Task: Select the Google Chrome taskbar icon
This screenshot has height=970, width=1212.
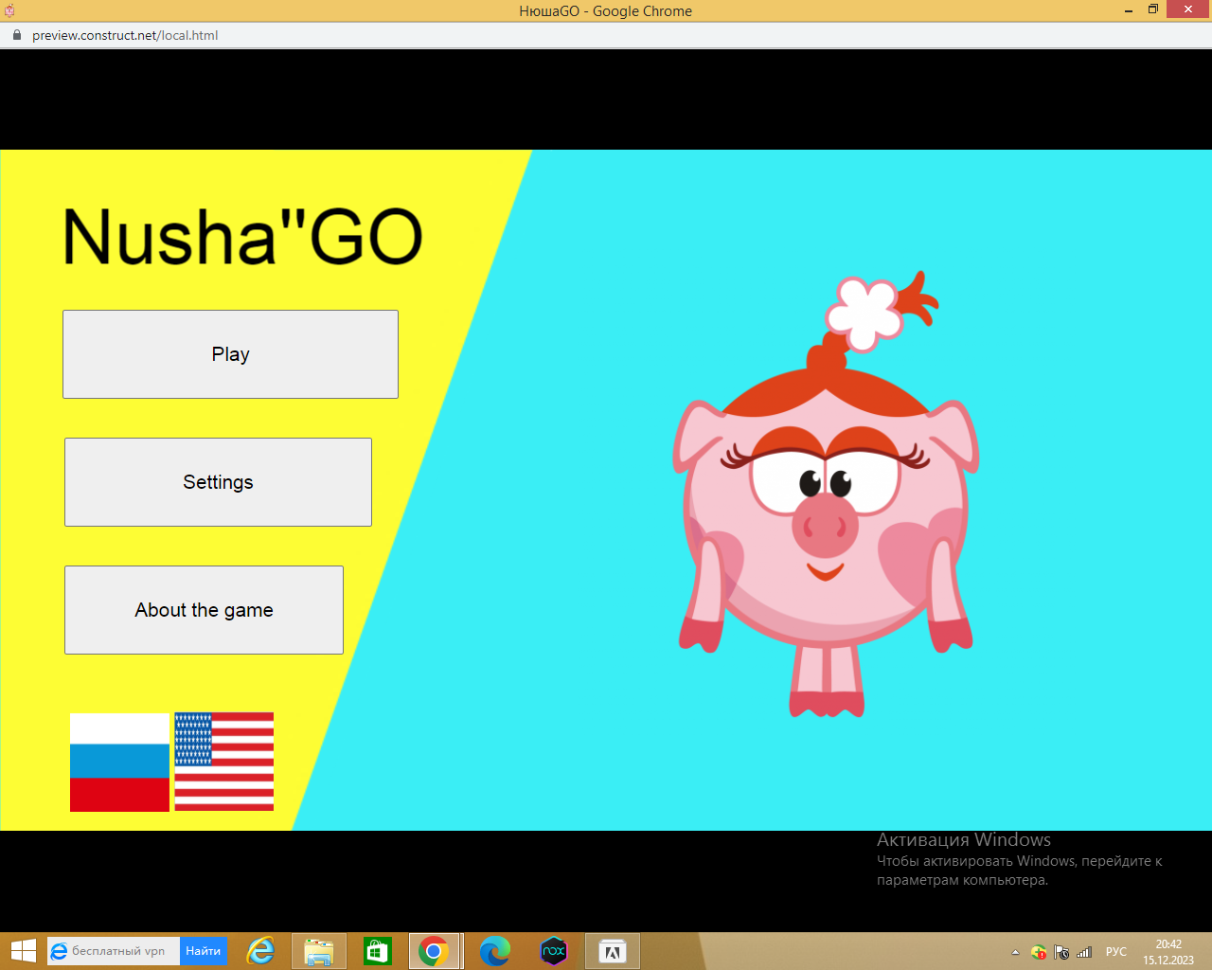Action: coord(434,951)
